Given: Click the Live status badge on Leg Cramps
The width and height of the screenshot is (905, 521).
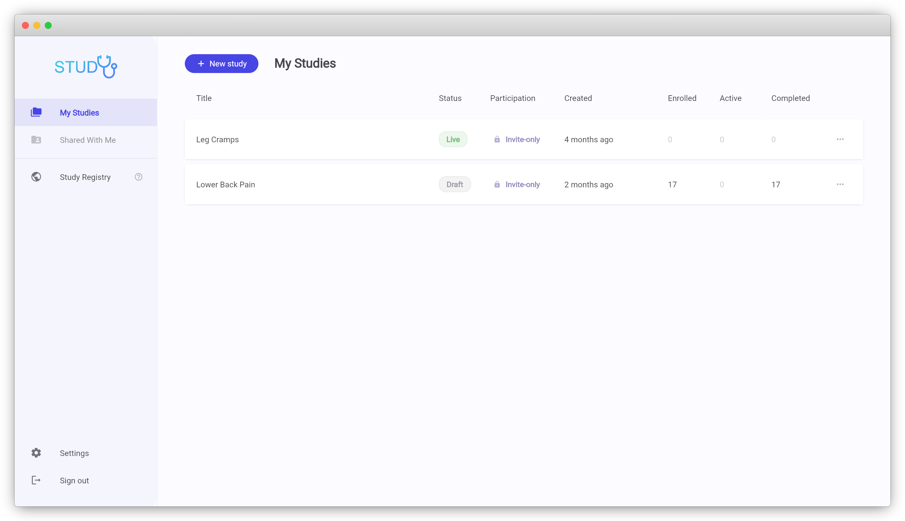Looking at the screenshot, I should point(452,139).
